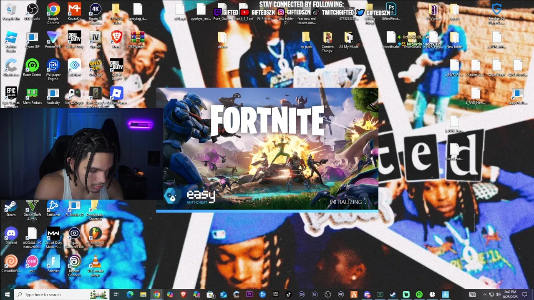The image size is (534, 300).
Task: Open Downloads - Shortcut folder
Action: pos(96,210)
